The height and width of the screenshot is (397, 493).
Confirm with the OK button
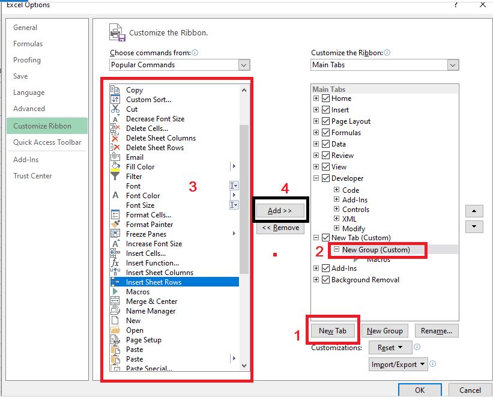click(420, 390)
